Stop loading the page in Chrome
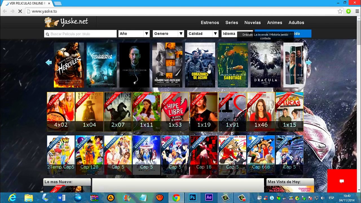The height and width of the screenshot is (203, 361). click(x=20, y=11)
